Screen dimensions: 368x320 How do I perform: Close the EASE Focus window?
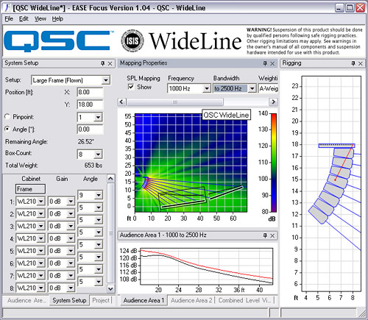tap(360, 7)
